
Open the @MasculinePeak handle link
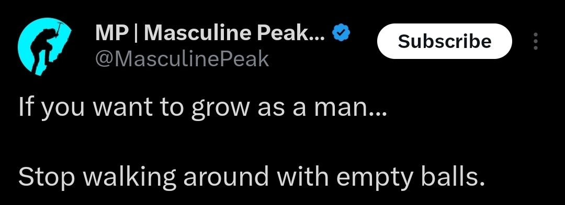[x=182, y=59]
